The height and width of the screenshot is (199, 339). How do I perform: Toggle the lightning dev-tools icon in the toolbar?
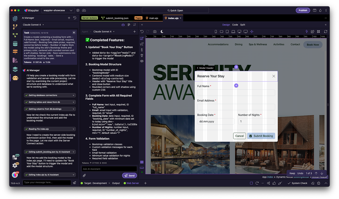[307, 31]
